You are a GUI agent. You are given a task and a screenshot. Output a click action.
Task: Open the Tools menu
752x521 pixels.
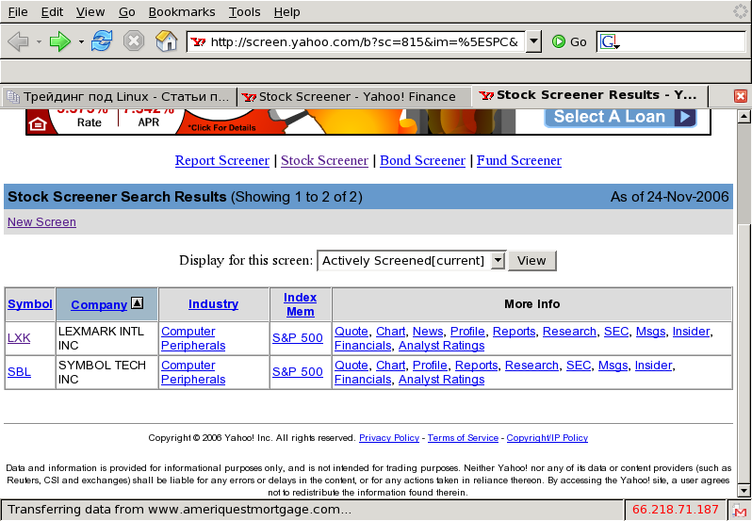[244, 11]
